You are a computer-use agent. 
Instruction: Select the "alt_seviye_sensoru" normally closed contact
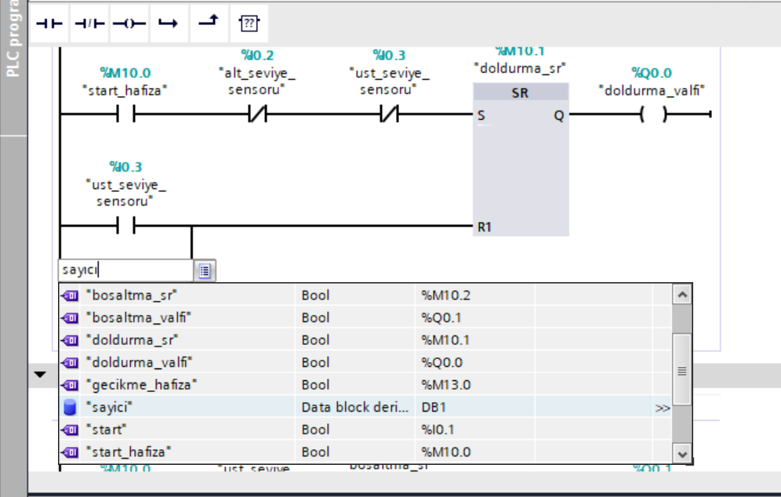[x=257, y=114]
